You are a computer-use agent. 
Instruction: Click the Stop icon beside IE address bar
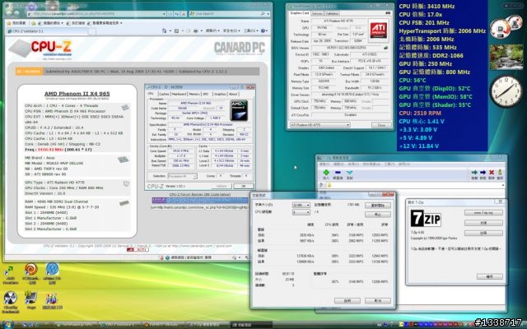click(184, 14)
